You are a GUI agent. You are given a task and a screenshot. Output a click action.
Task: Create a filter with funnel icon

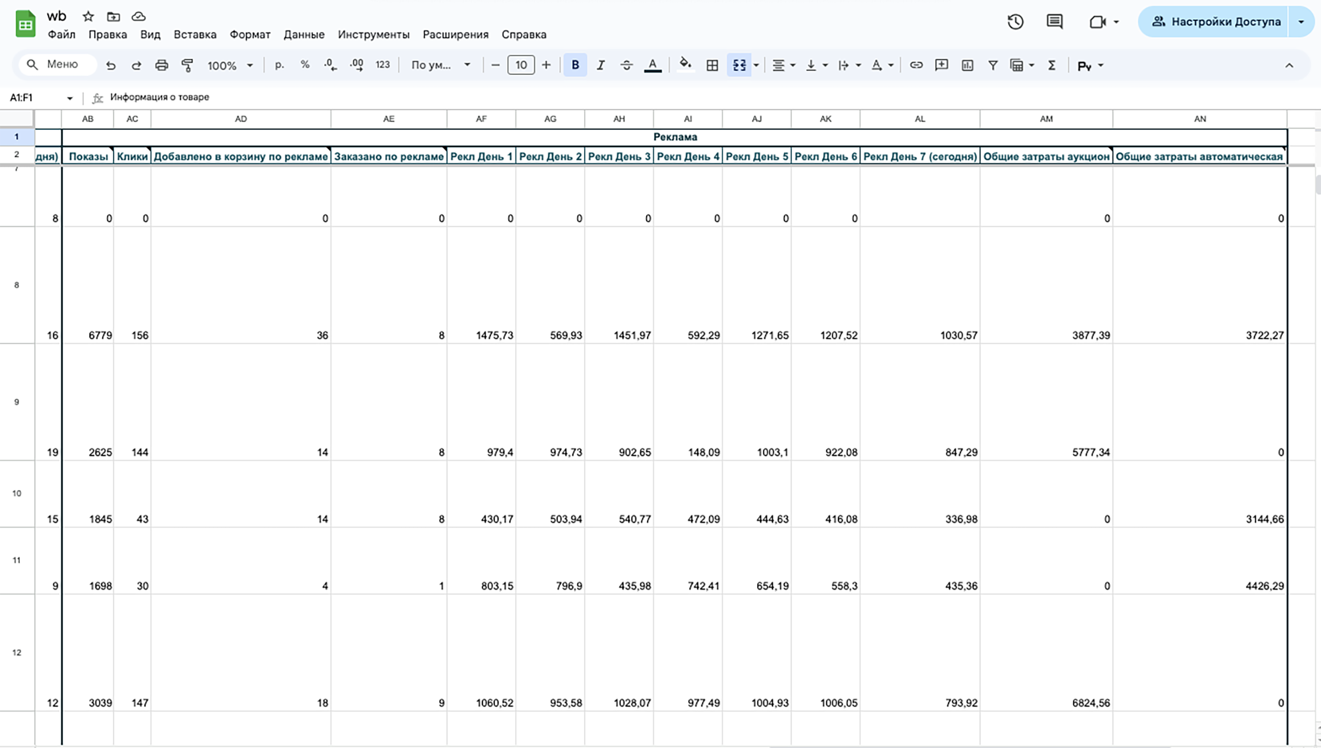click(x=992, y=65)
